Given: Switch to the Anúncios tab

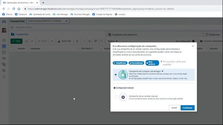Looking at the screenshot, I should pyautogui.click(x=213, y=35).
